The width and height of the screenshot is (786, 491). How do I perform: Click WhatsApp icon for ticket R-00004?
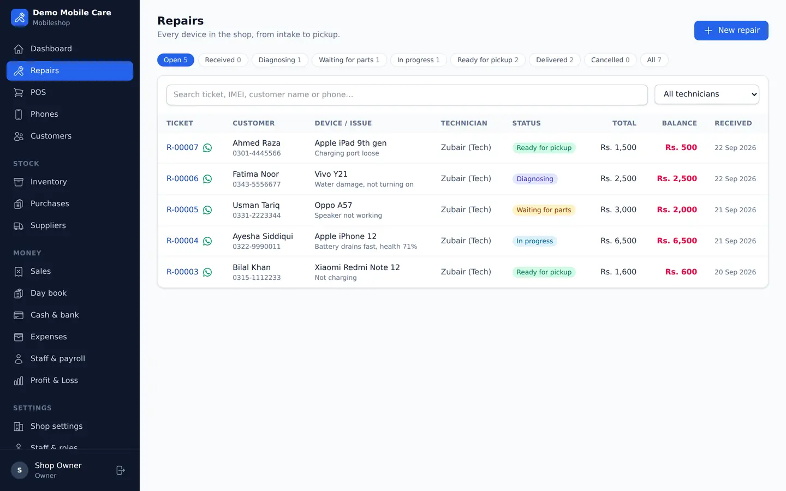(207, 241)
